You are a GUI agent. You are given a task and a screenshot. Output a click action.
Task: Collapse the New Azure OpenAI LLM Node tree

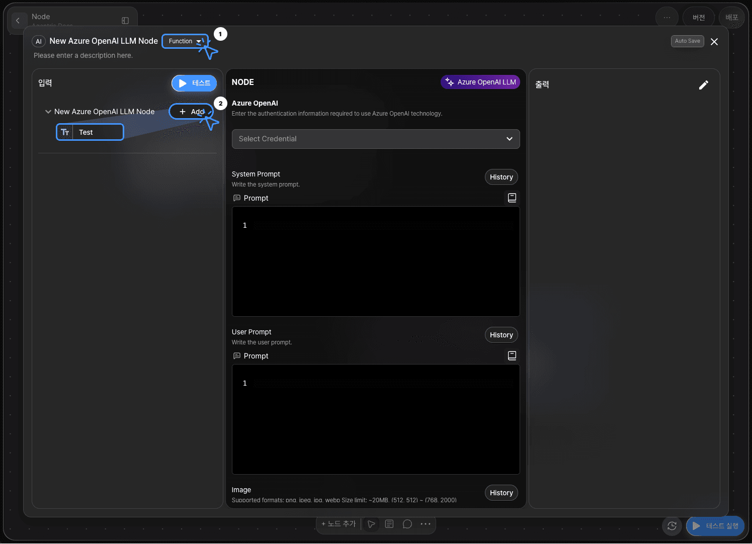[48, 112]
